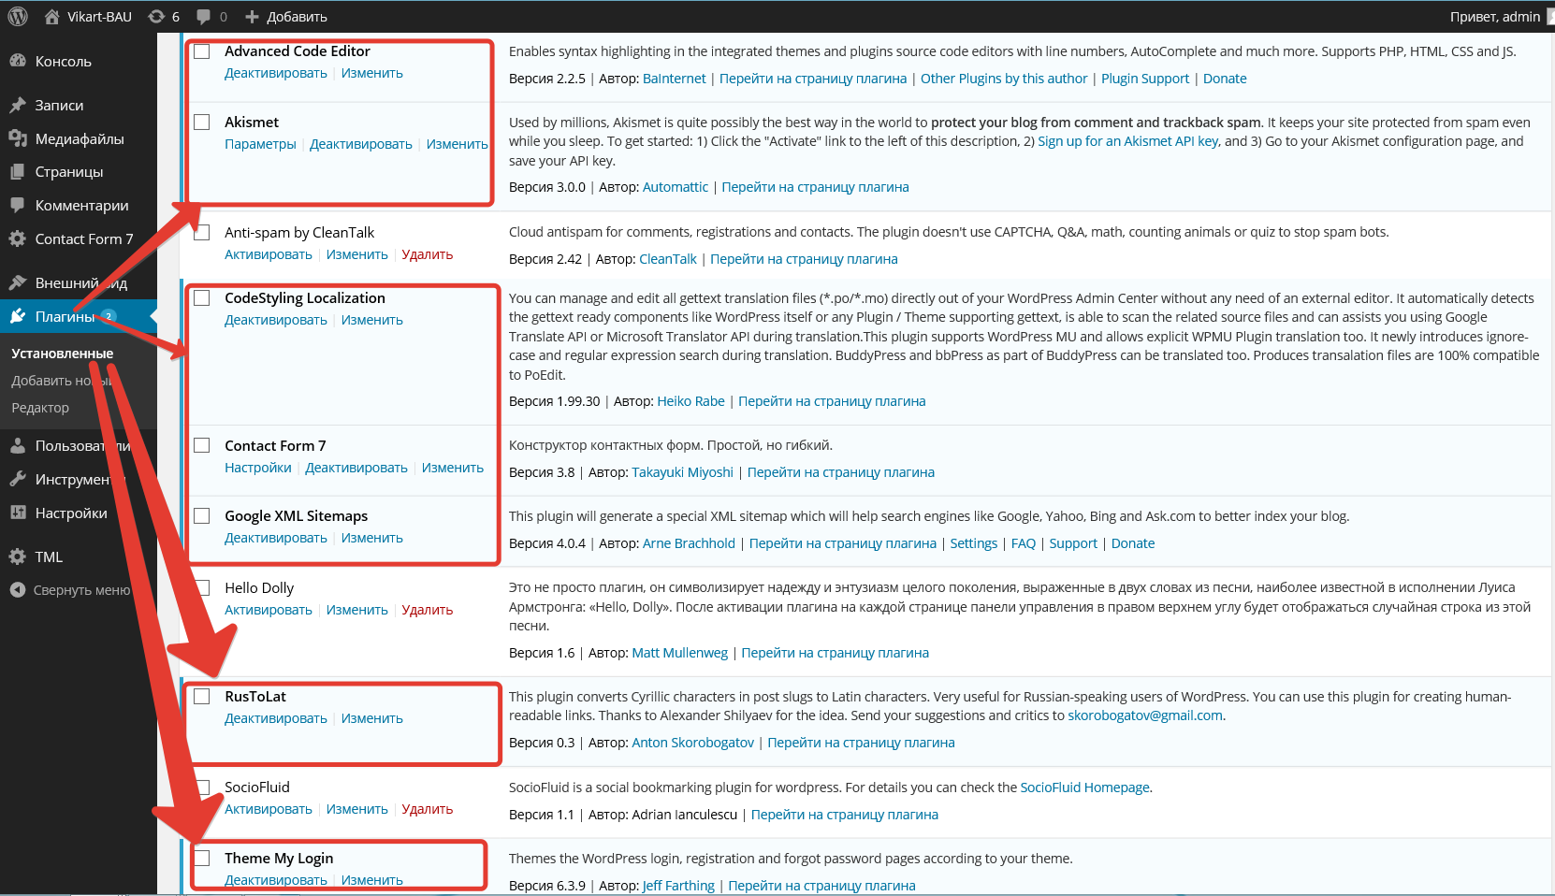1555x896 pixels.
Task: Click the Страницы pages icon
Action: point(18,172)
